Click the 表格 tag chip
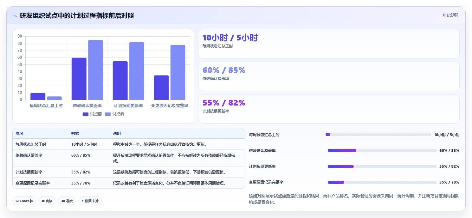This screenshot has height=218, width=472. 47,201
